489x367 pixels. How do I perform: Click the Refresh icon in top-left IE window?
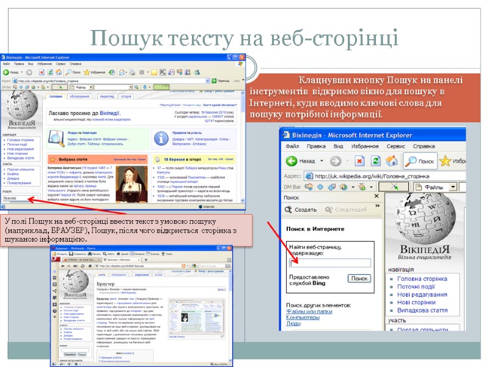[x=50, y=72]
